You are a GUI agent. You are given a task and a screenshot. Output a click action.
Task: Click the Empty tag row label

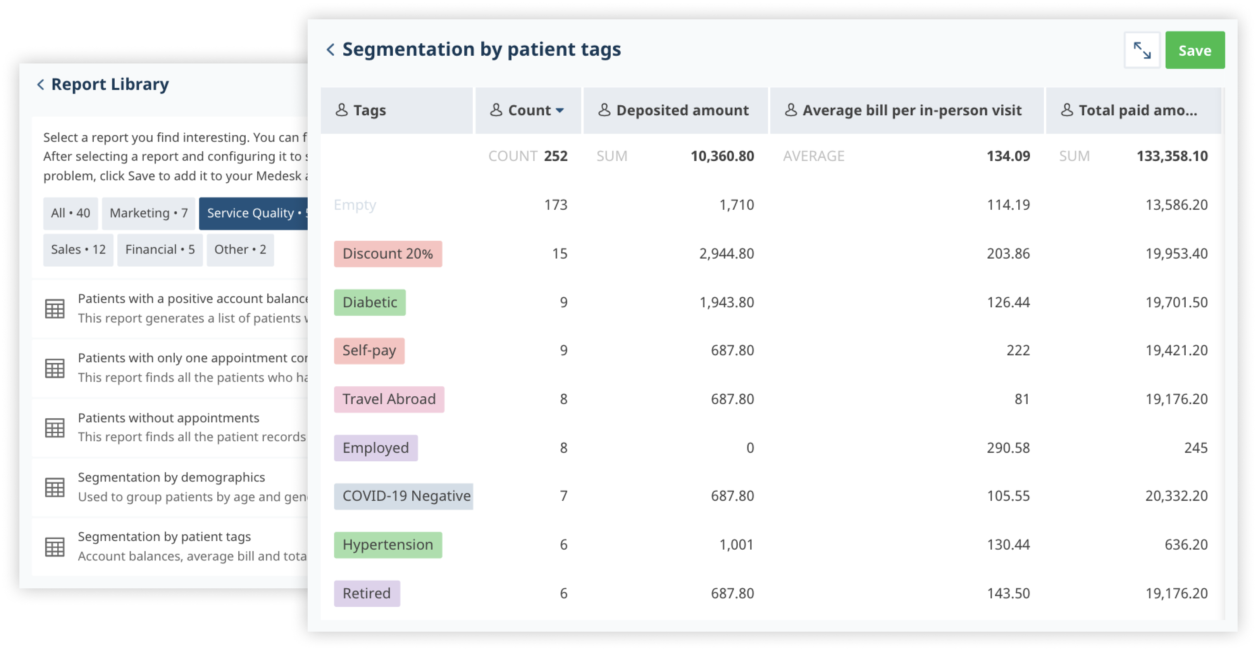355,205
